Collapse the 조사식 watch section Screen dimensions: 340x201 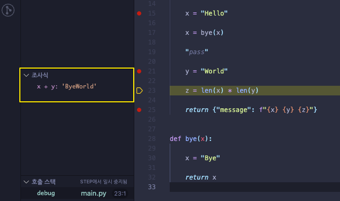tap(26, 75)
